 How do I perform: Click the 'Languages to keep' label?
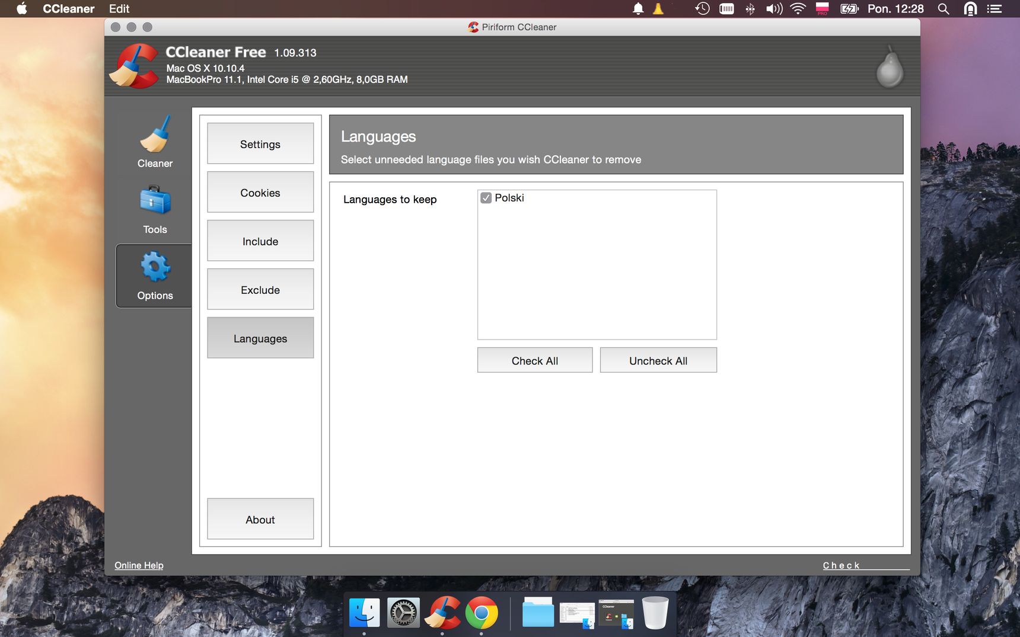coord(390,200)
